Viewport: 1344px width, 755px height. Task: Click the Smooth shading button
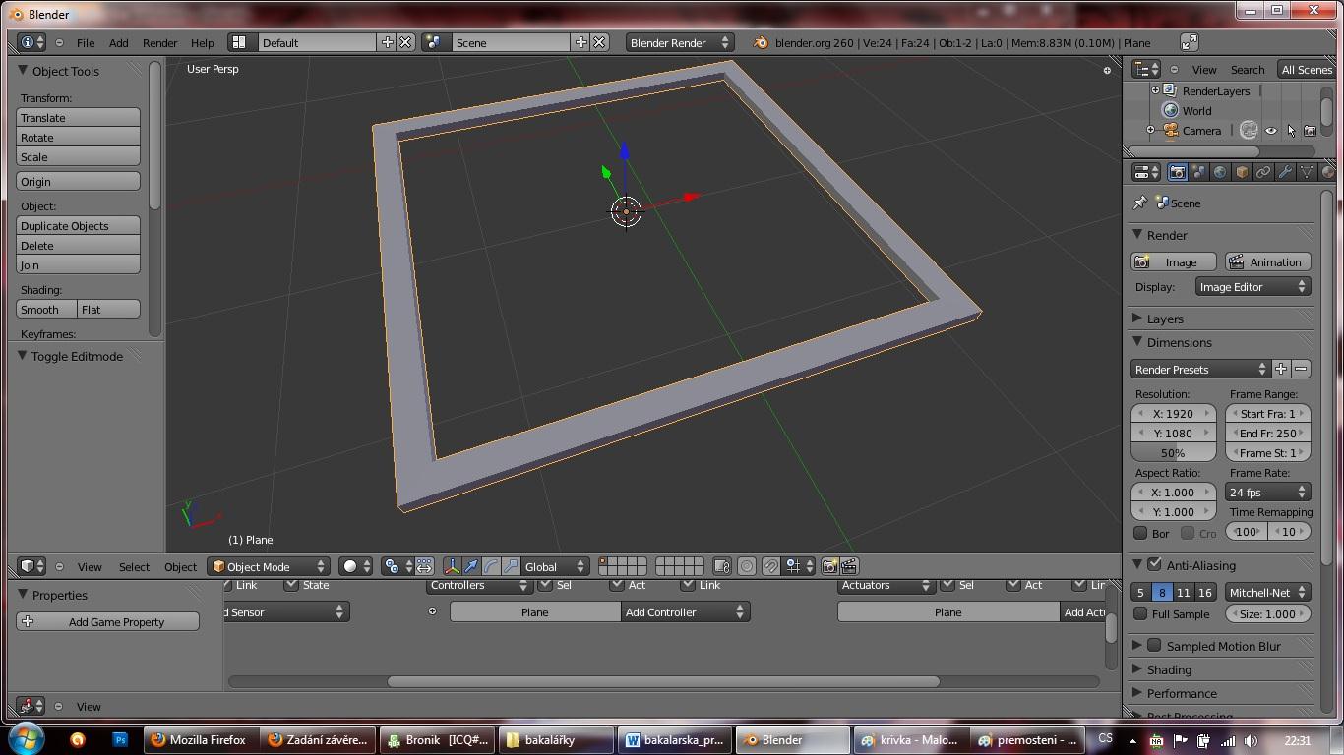(47, 309)
